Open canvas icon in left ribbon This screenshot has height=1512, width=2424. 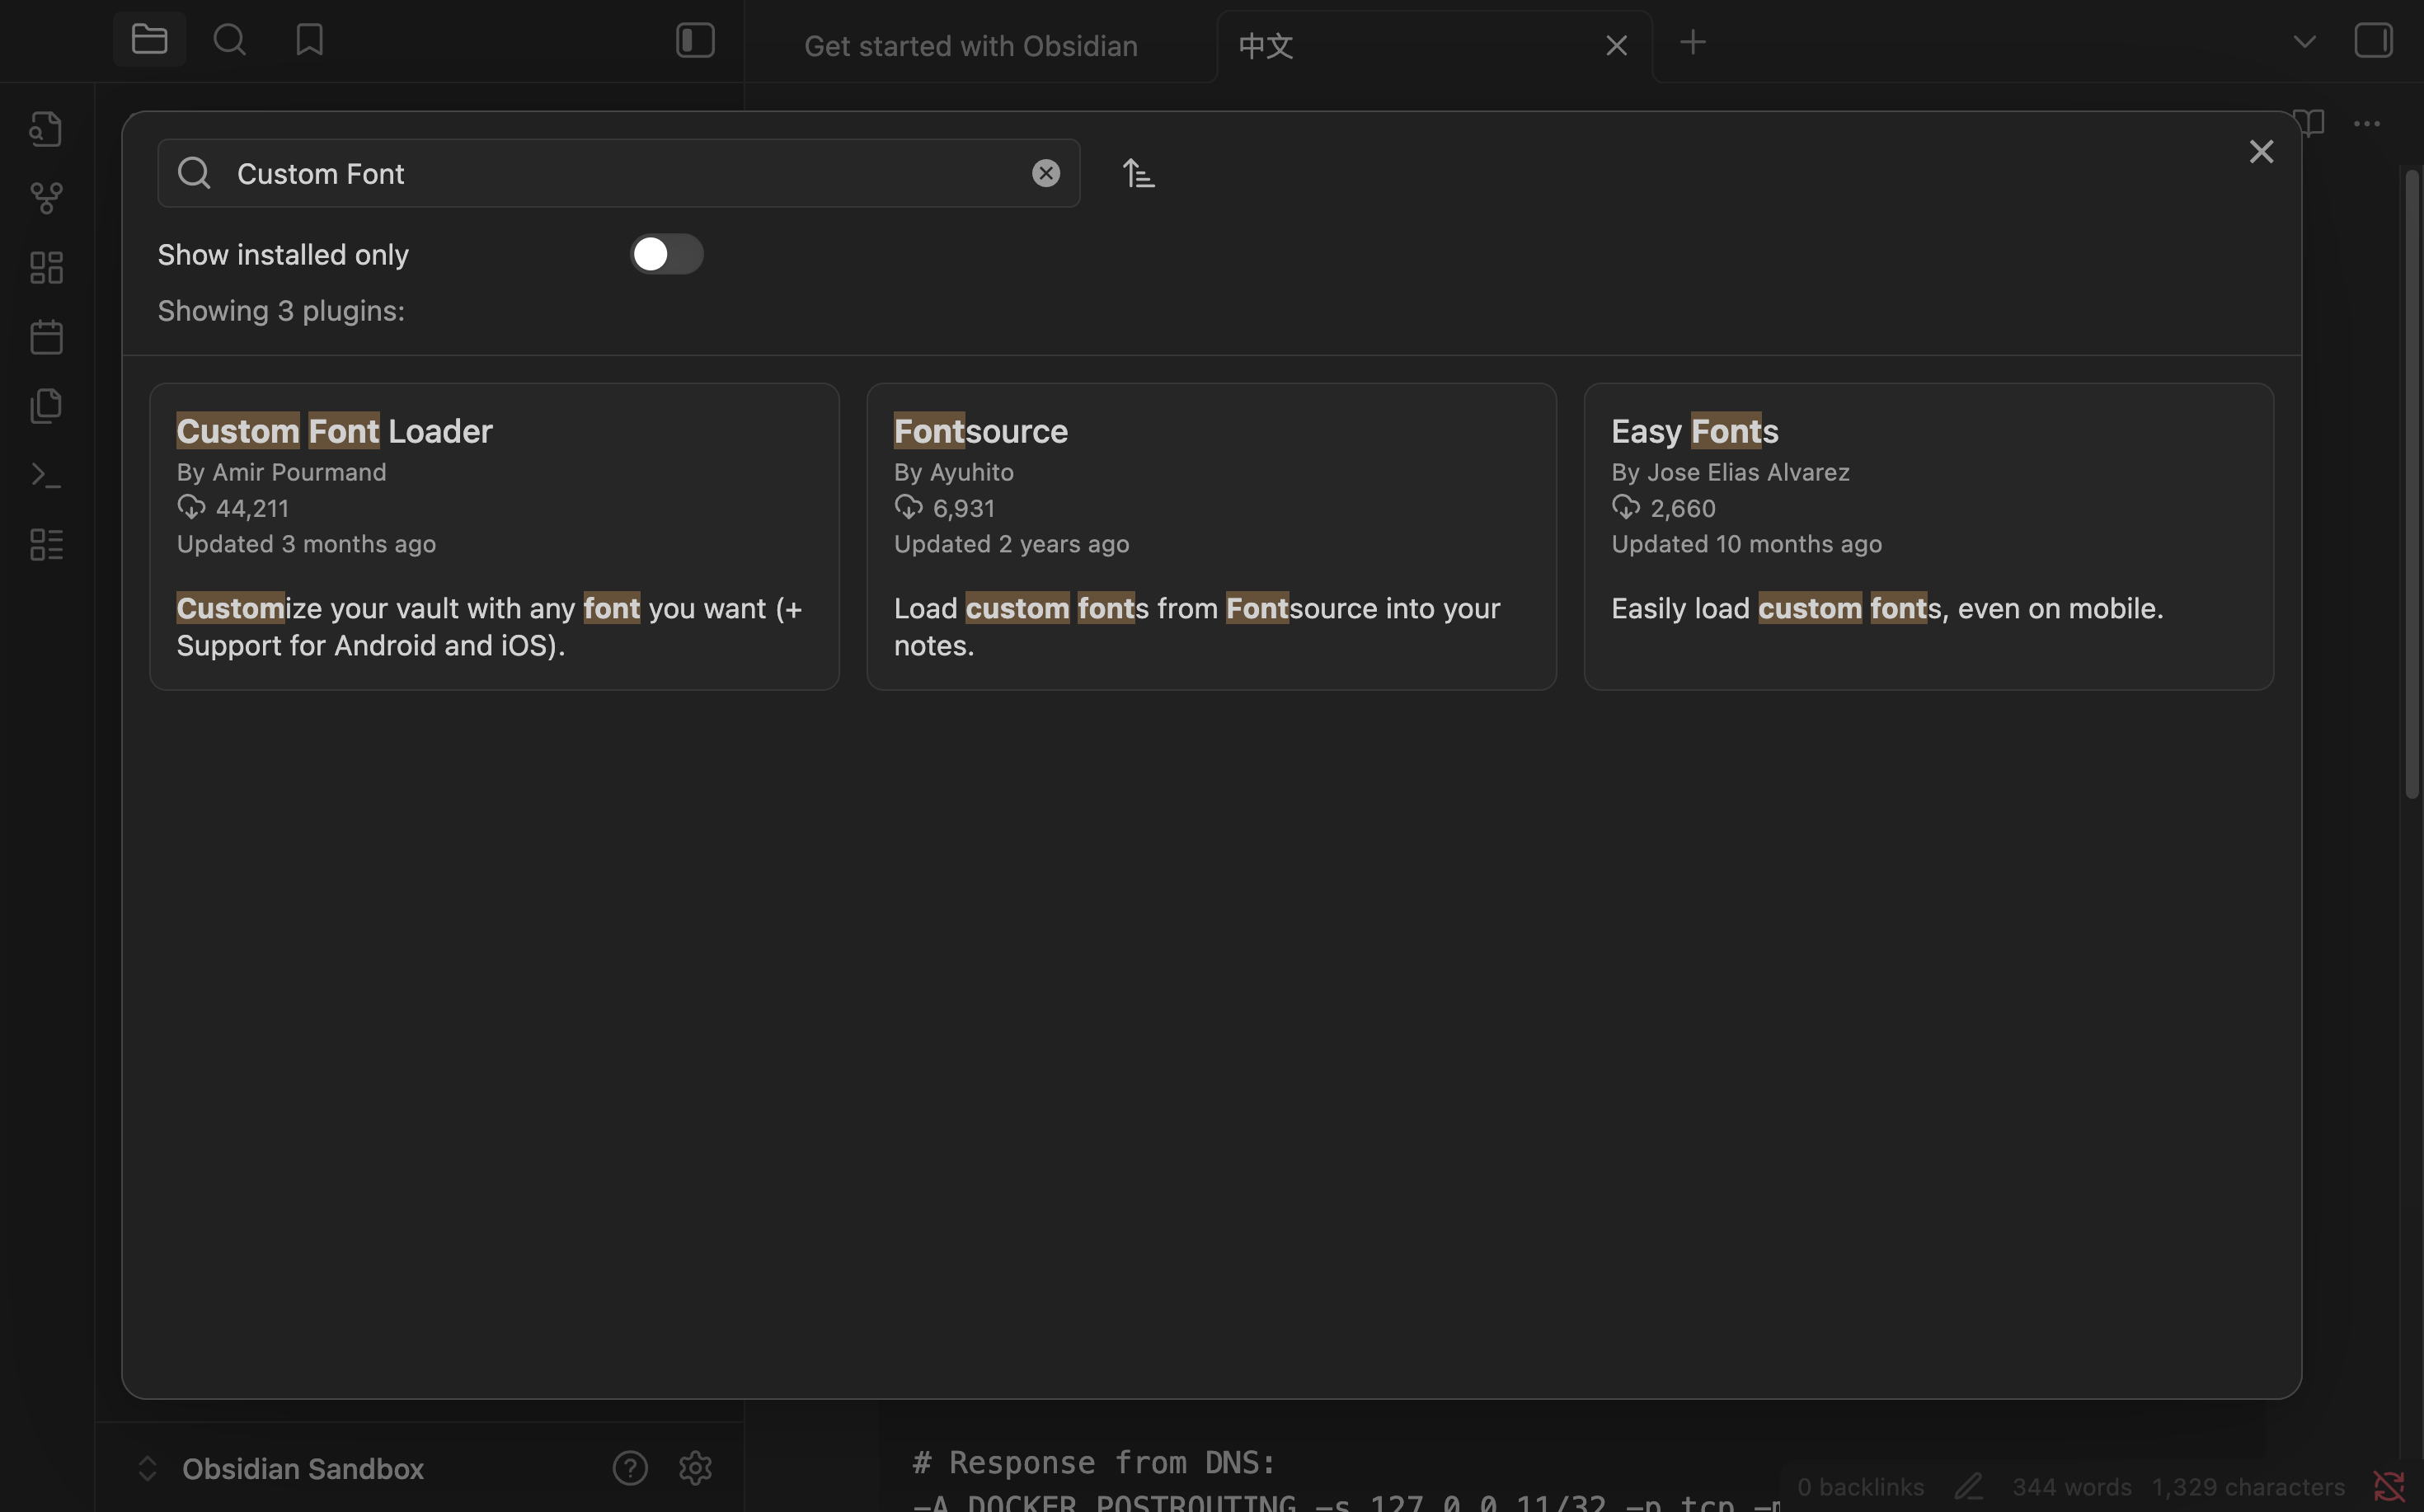46,267
